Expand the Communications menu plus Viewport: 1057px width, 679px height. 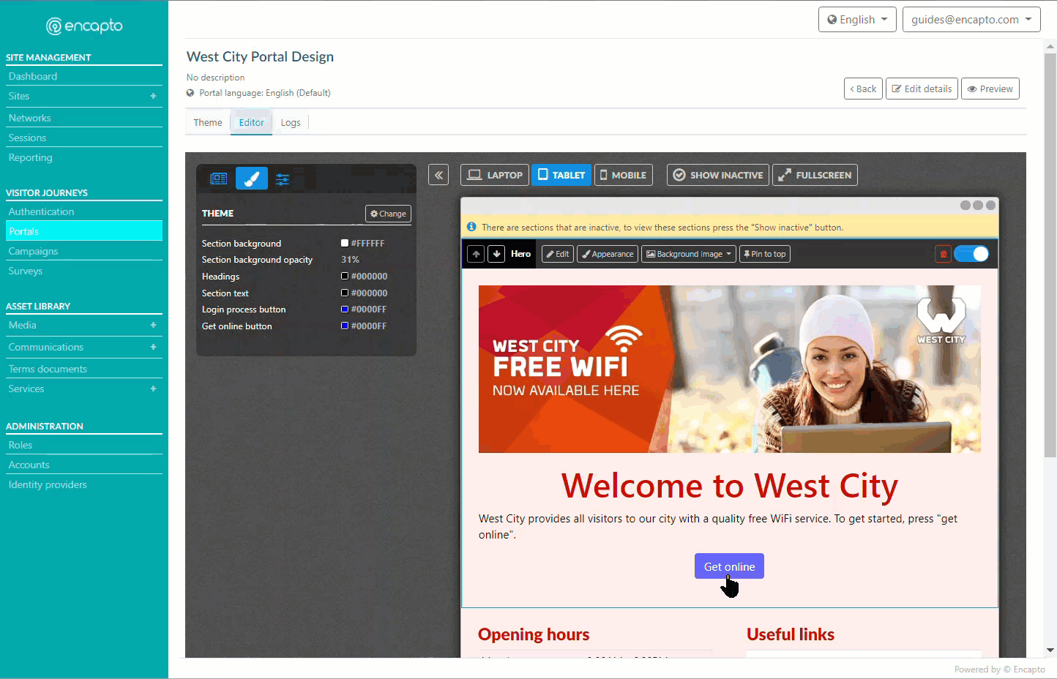tap(153, 347)
